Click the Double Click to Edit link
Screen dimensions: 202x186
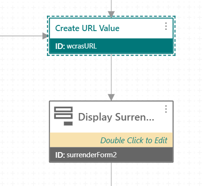(134, 140)
